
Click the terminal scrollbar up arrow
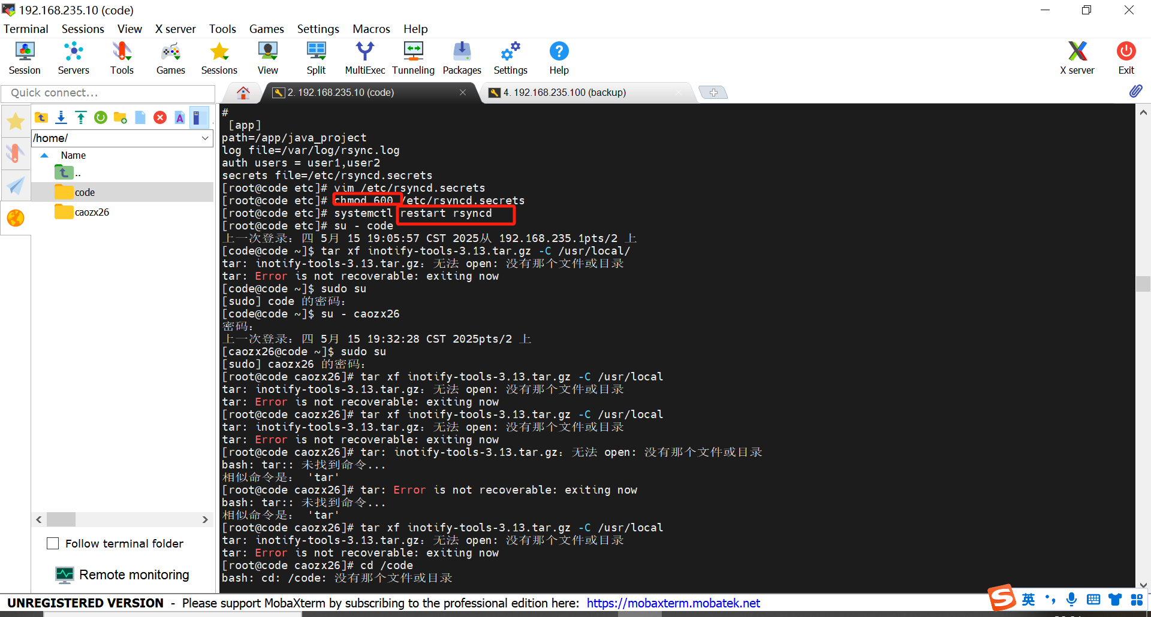coord(1143,112)
